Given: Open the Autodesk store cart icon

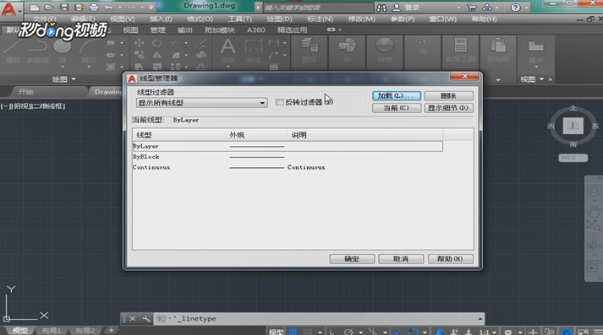Looking at the screenshot, I should (472, 8).
